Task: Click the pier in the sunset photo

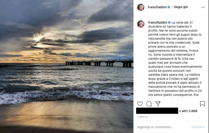Action: (x=99, y=62)
